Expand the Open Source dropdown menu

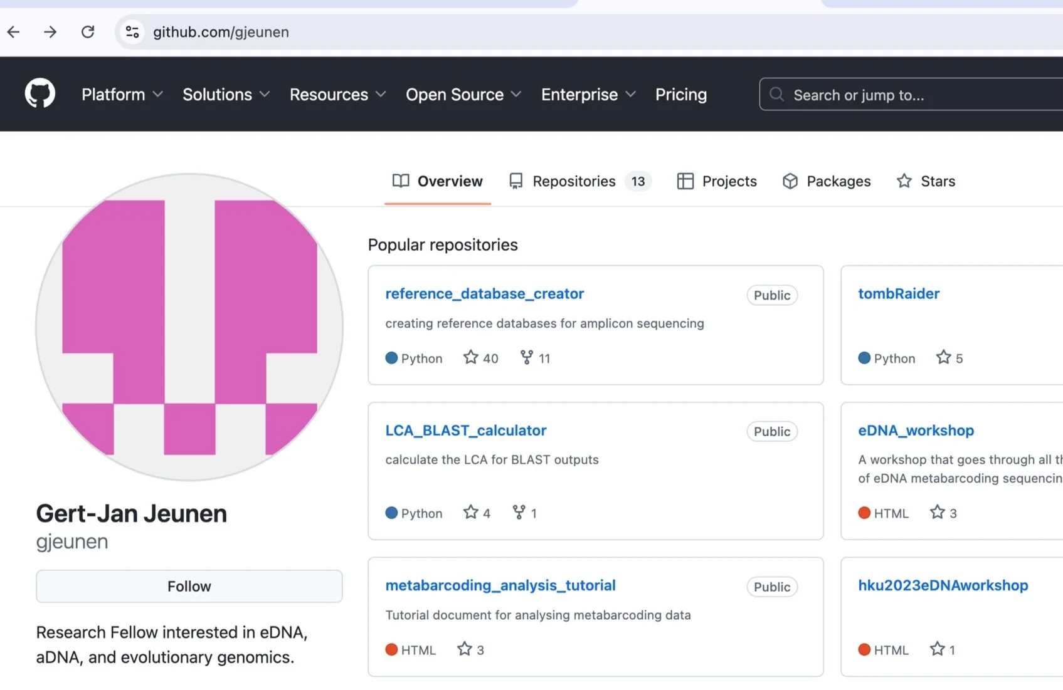(x=463, y=95)
